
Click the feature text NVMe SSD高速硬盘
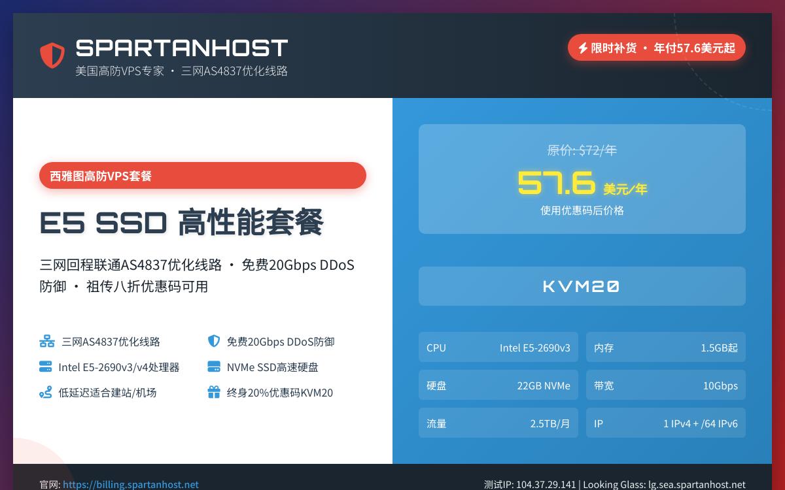coord(273,367)
